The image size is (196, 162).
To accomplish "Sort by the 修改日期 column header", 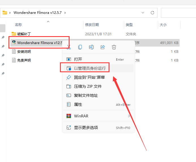I will click(x=92, y=25).
